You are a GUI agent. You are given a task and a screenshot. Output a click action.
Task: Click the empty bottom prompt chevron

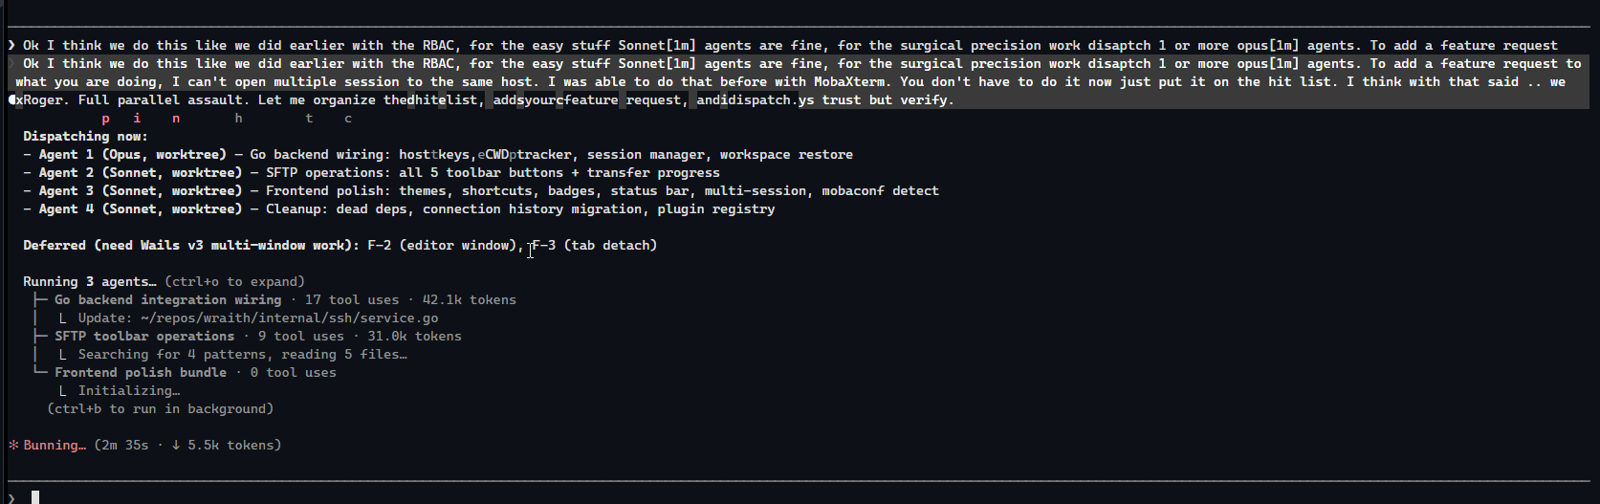[x=11, y=497]
